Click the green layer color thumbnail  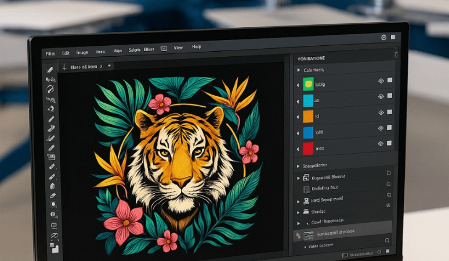[309, 84]
